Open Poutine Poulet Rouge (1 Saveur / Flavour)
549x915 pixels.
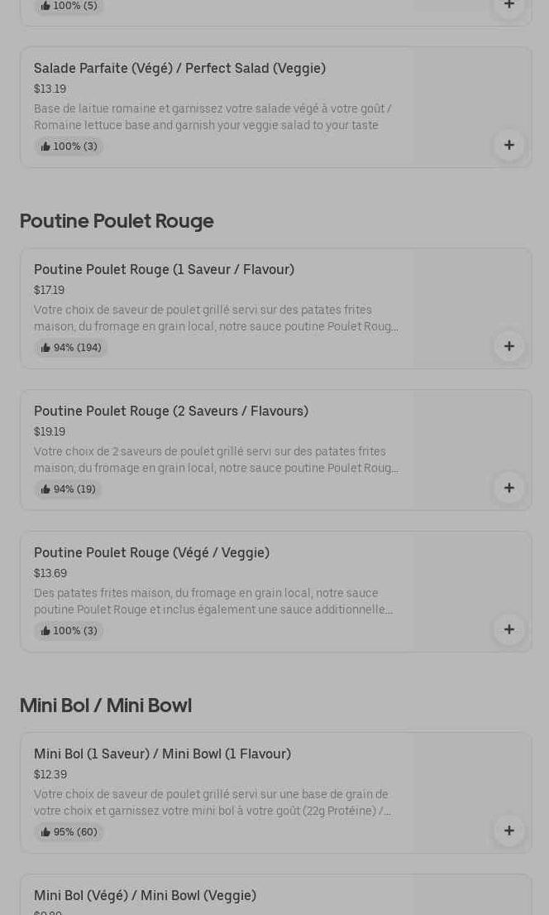tap(164, 270)
